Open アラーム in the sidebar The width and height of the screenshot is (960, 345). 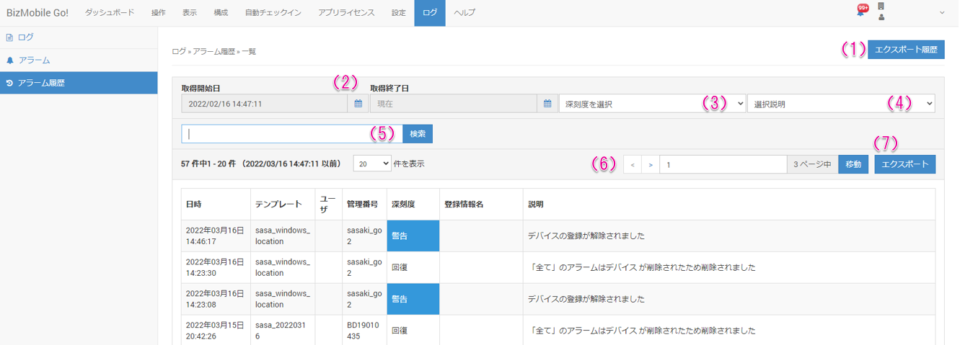tap(33, 60)
